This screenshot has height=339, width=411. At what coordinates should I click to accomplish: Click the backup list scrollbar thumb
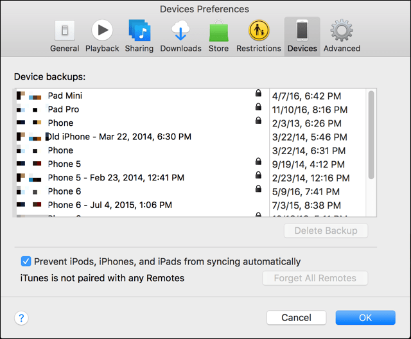(x=371, y=135)
